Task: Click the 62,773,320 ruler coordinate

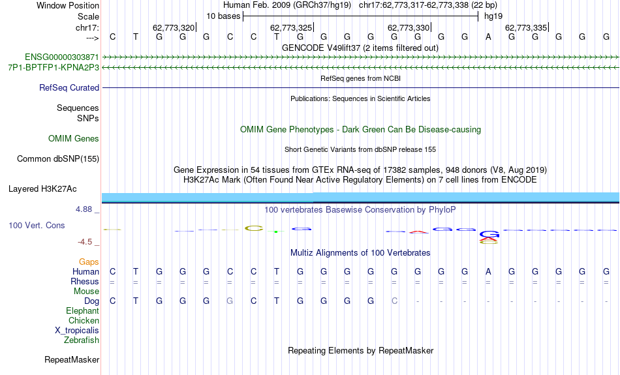Action: (x=174, y=27)
